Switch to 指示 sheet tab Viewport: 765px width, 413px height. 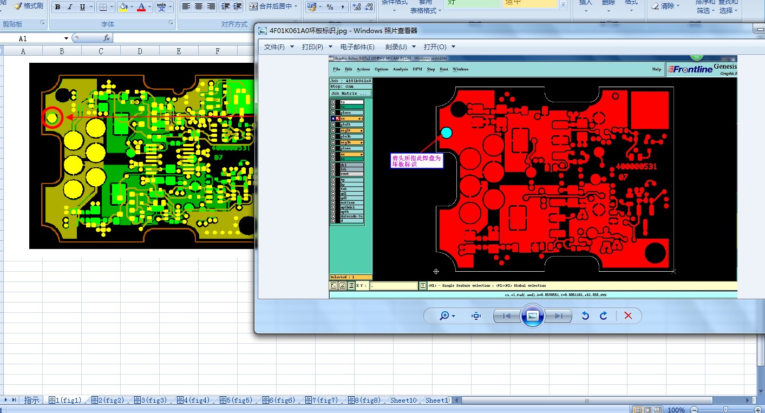click(31, 401)
